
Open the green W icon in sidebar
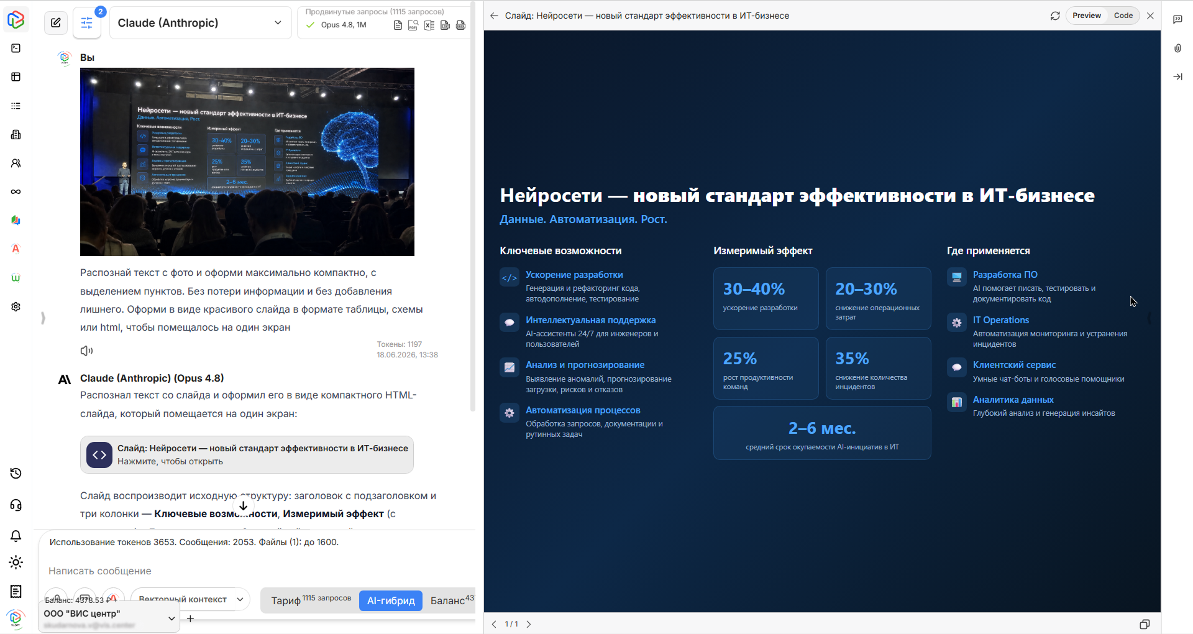point(16,277)
